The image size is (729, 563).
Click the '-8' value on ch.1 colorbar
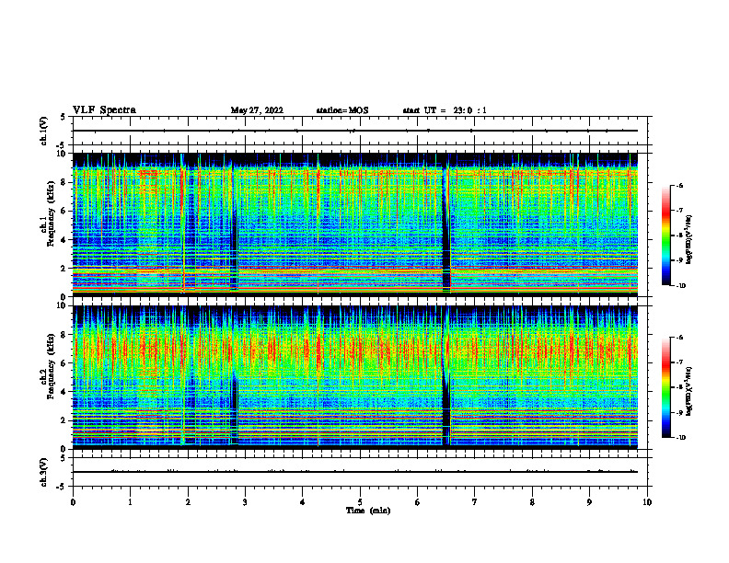click(679, 236)
